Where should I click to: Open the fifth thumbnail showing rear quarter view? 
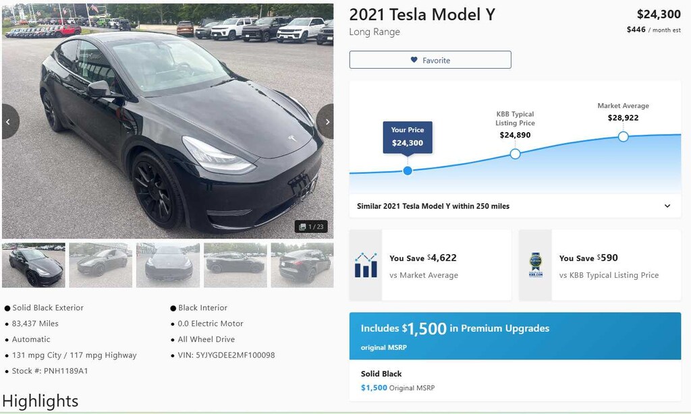(x=302, y=265)
